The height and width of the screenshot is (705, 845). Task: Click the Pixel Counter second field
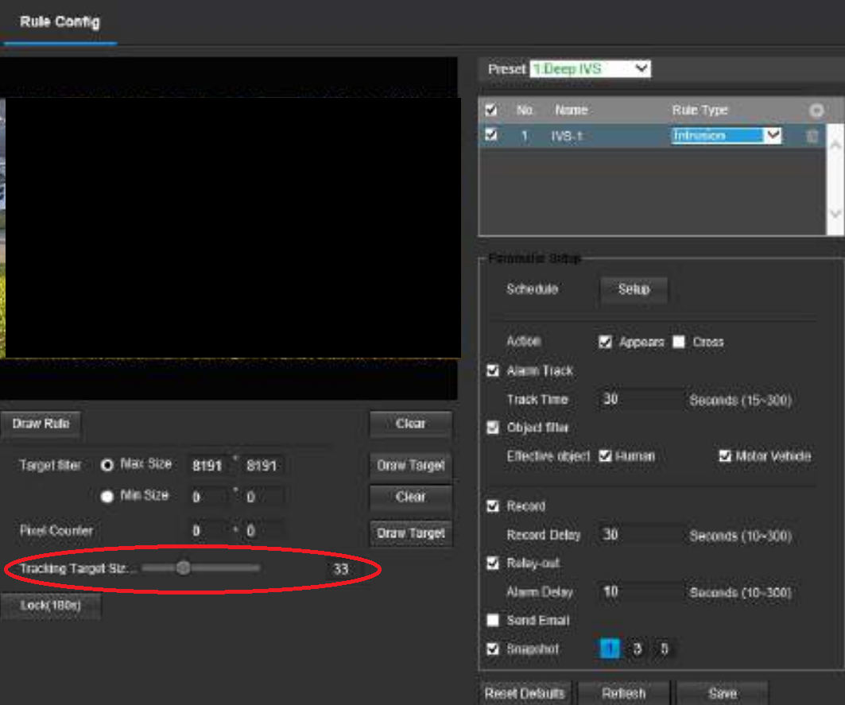263,531
